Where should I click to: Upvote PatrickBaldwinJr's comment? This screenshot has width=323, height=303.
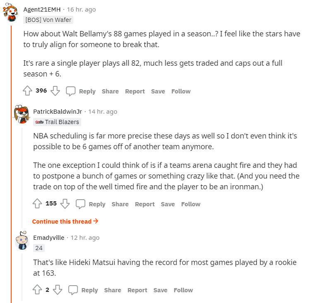click(x=37, y=204)
